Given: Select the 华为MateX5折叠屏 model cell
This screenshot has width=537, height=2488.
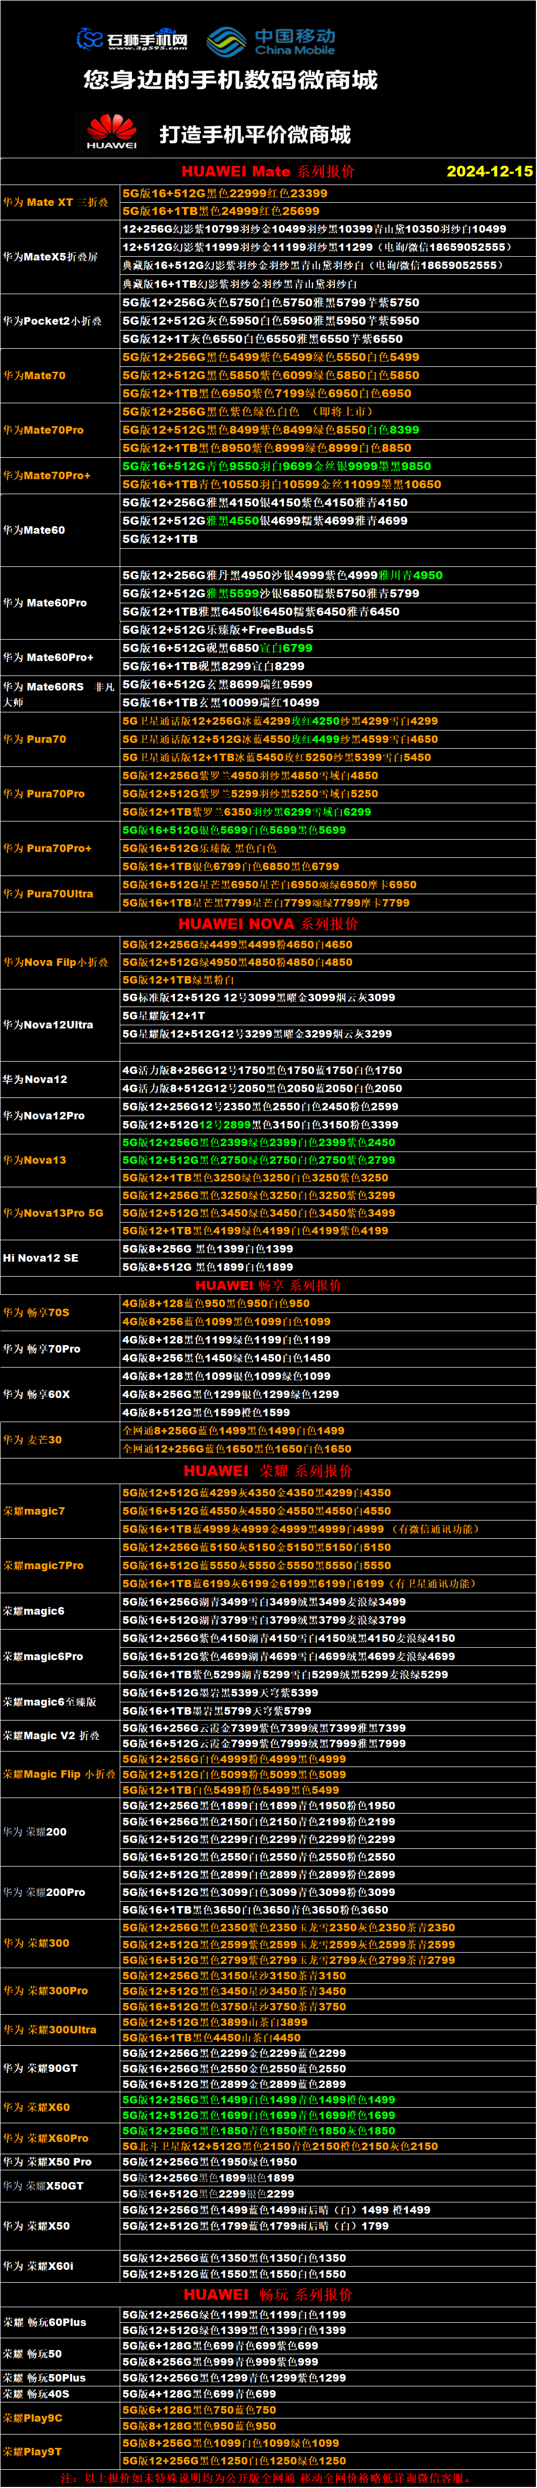Looking at the screenshot, I should coord(61,257).
